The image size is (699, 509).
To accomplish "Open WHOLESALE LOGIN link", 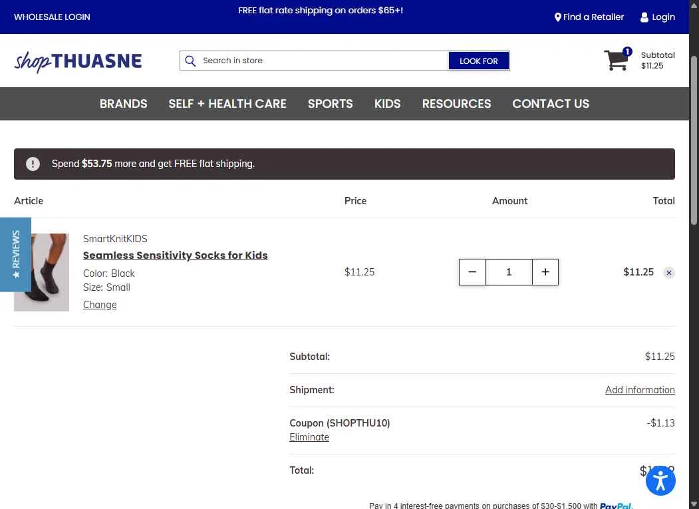I will [52, 17].
